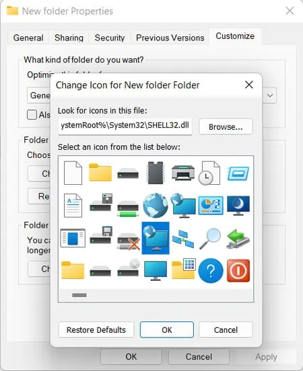Click the SHELL32.dll file path field

tap(125, 126)
